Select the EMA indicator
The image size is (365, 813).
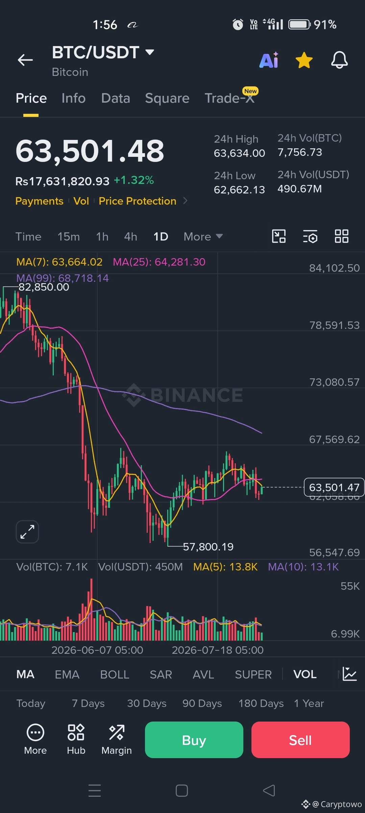[67, 674]
